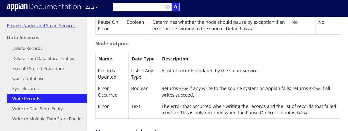This screenshot has height=131, width=348.
Task: Click the Description column header
Action: click(175, 59)
